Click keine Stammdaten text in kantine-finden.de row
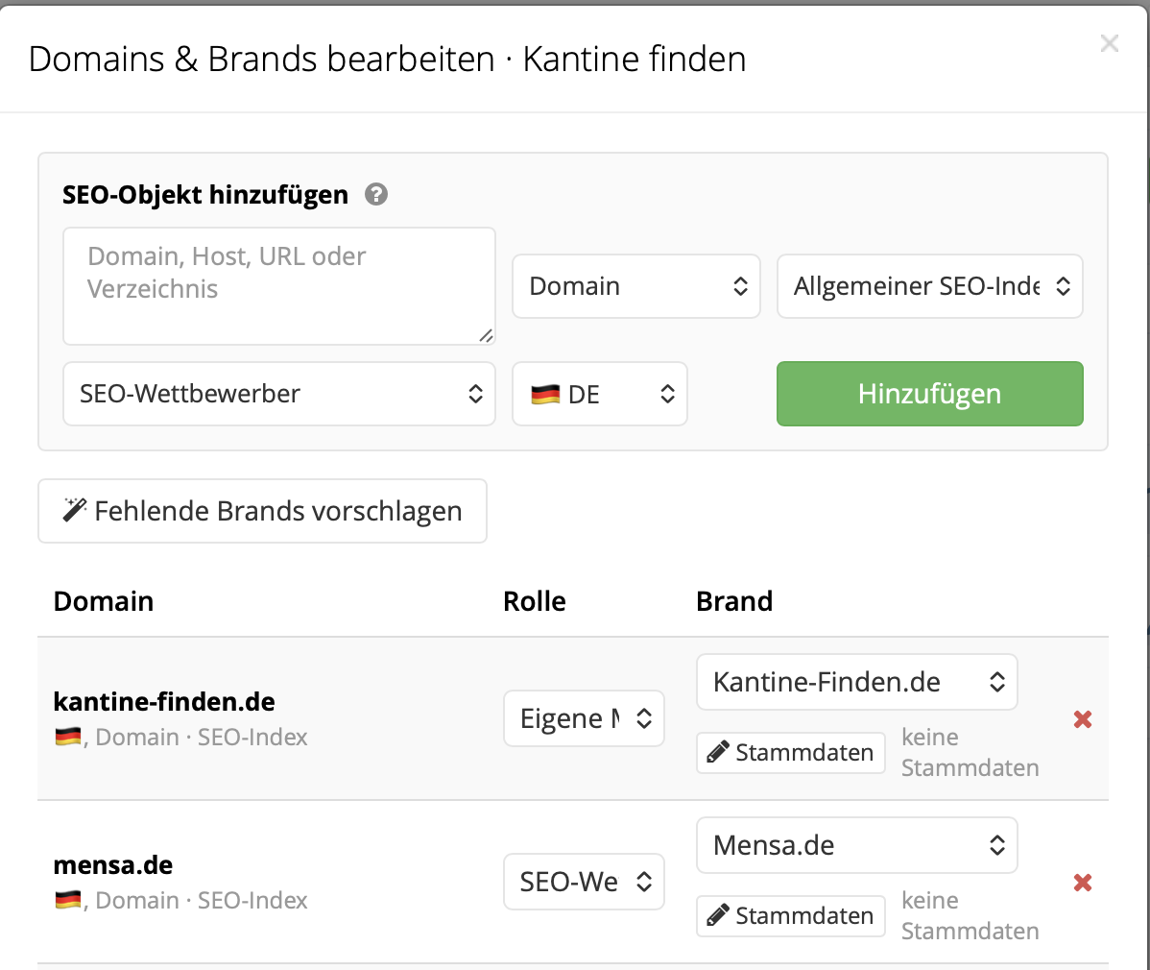The height and width of the screenshot is (970, 1150). tap(970, 752)
